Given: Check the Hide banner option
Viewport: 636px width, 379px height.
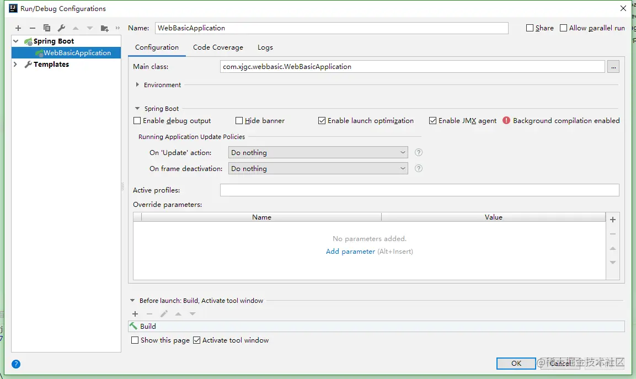Looking at the screenshot, I should pos(239,120).
